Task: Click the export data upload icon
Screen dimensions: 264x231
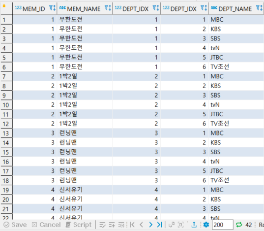Action: click(194, 225)
